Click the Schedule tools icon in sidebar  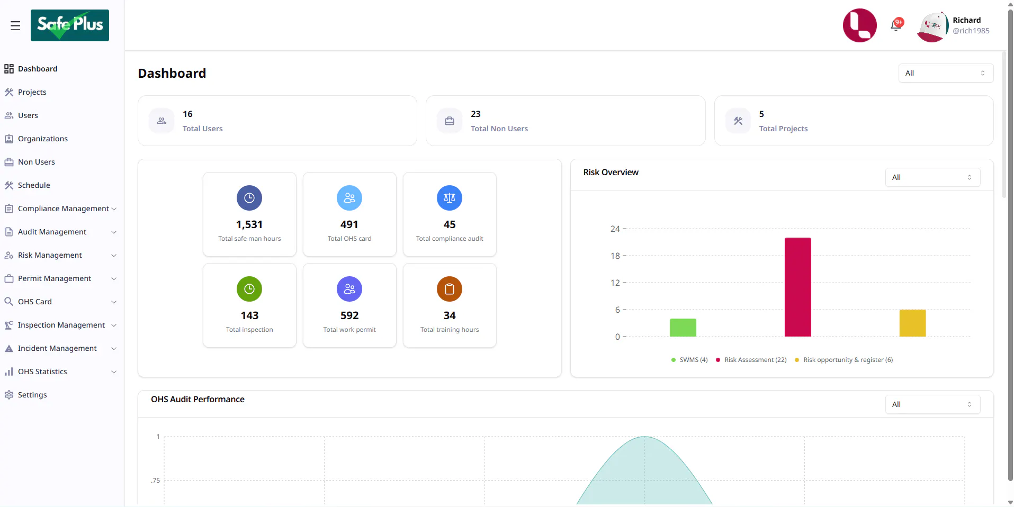tap(9, 185)
